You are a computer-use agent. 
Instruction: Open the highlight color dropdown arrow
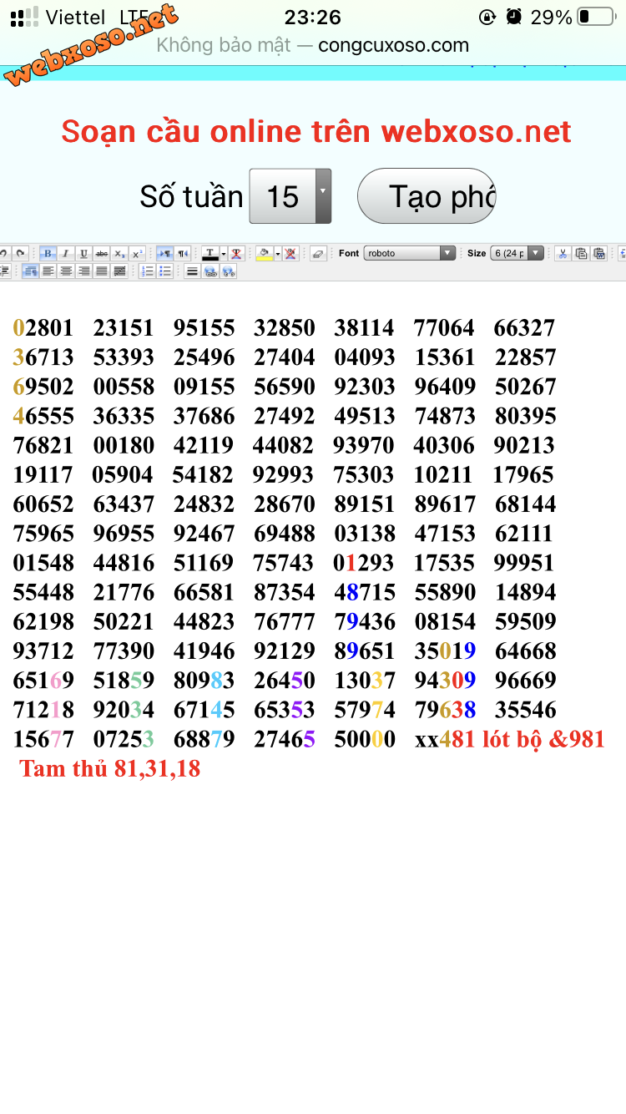278,253
